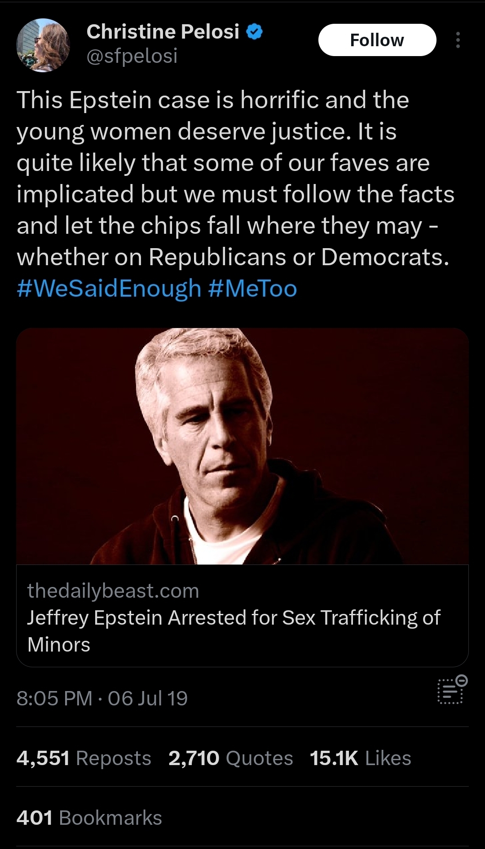
Task: View the 2,710 Quotes list
Action: [x=230, y=758]
